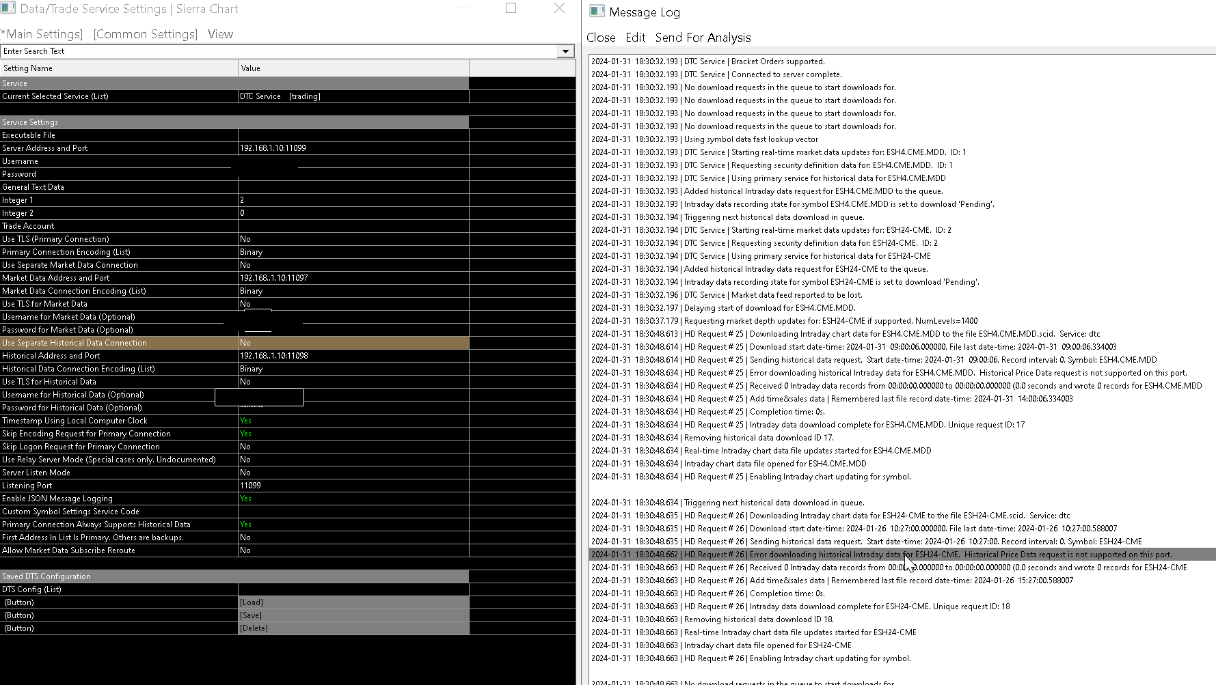Select log line 'Using symbol data fast lookup vector'
Image resolution: width=1216 pixels, height=685 pixels.
(705, 139)
